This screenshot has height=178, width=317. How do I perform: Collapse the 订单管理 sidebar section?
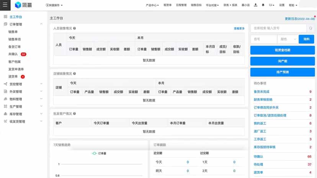click(41, 24)
